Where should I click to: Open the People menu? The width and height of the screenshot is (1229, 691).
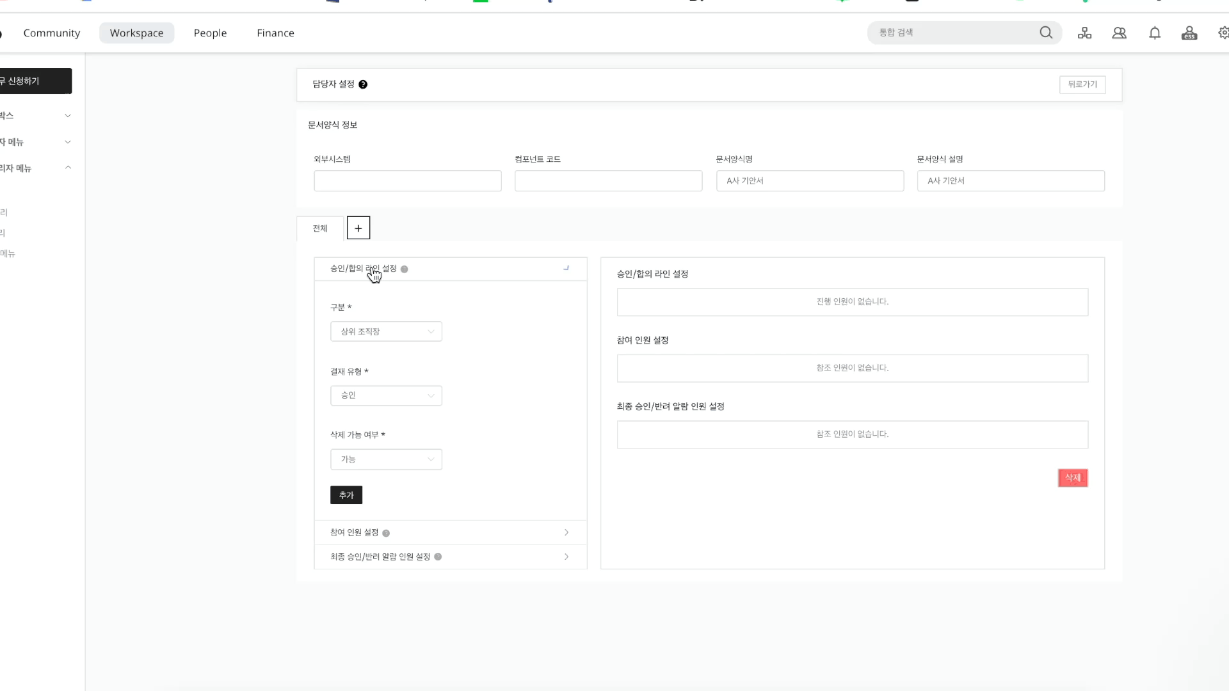tap(210, 33)
